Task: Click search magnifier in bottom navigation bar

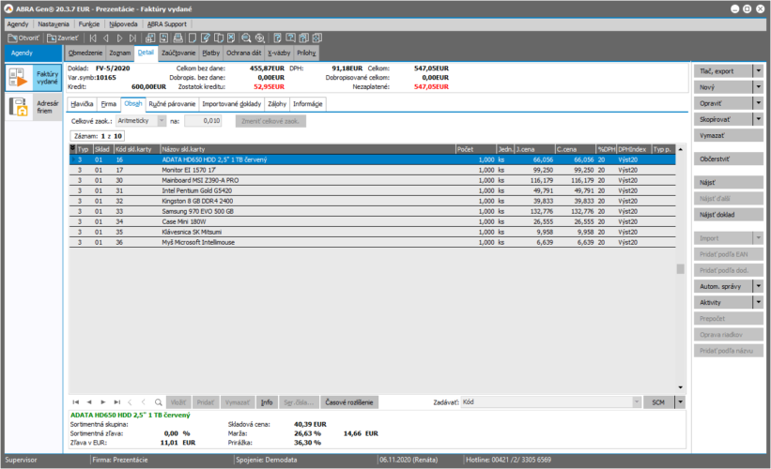Action: [x=159, y=401]
